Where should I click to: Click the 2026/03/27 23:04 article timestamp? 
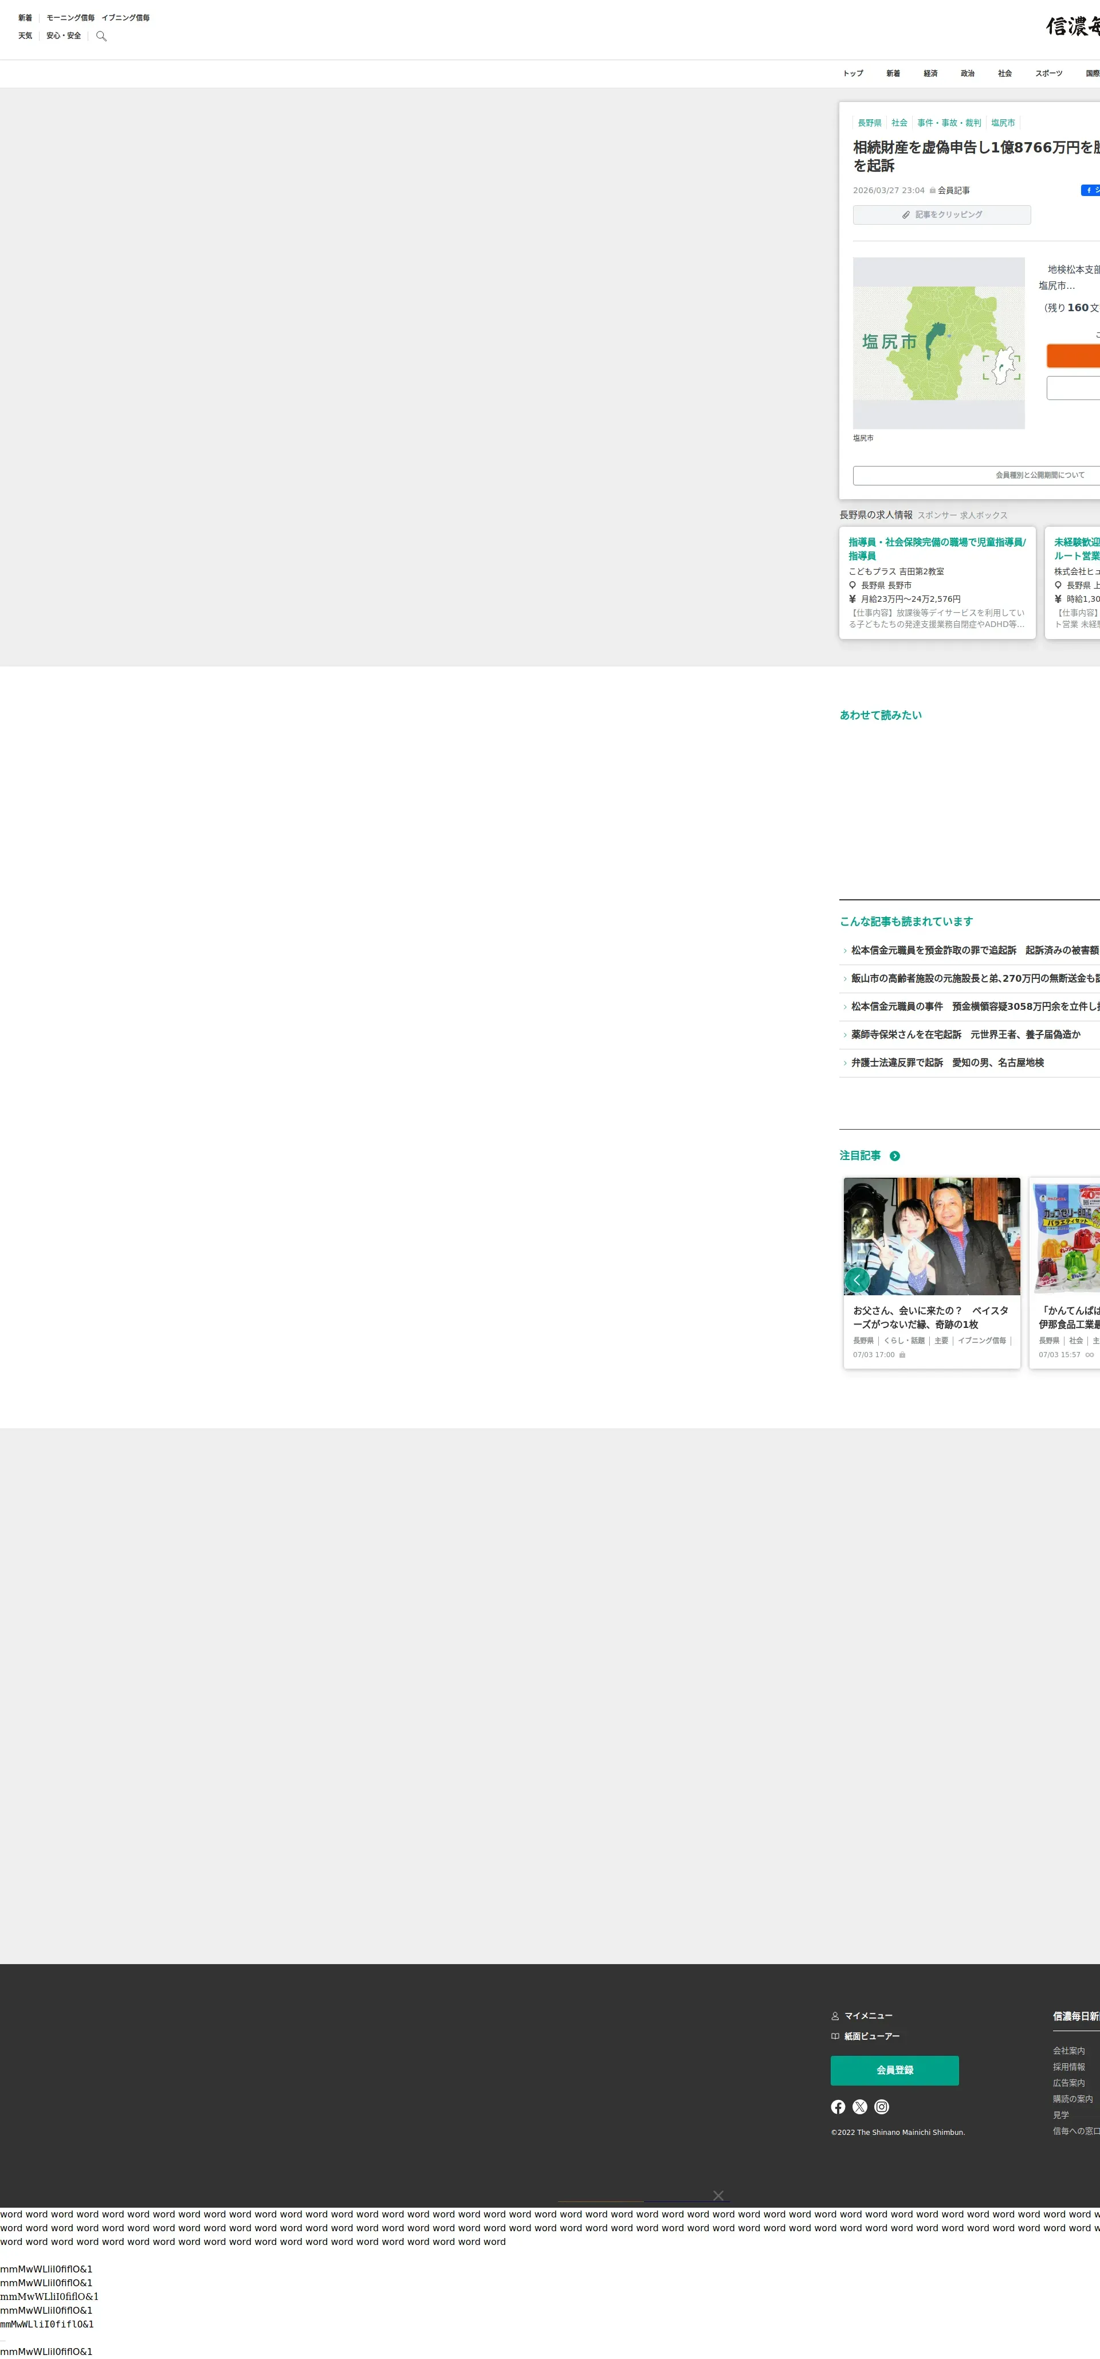(x=889, y=190)
